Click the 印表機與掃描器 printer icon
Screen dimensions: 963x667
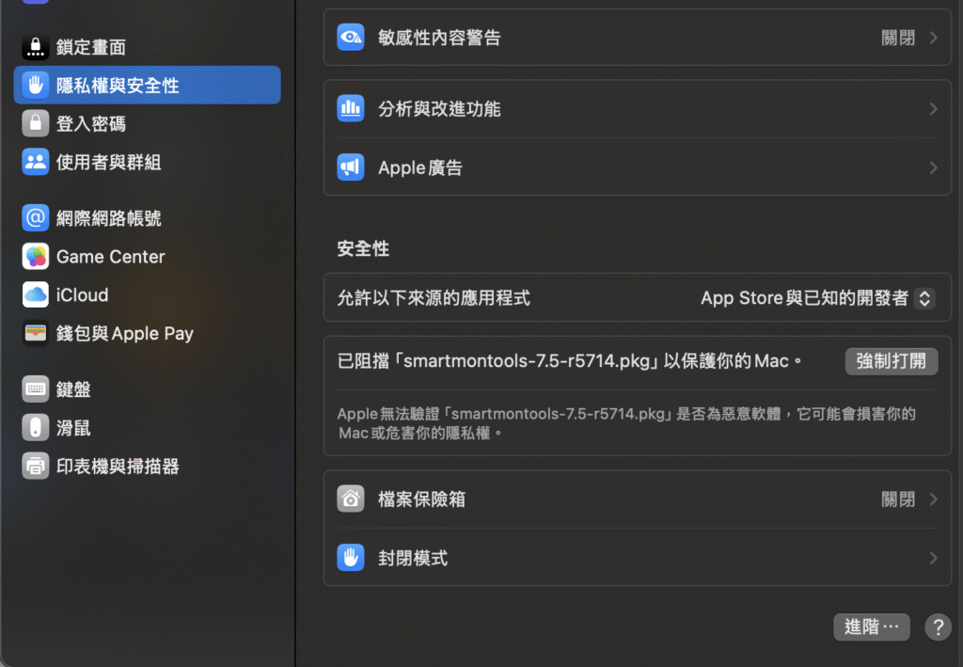[x=36, y=466]
